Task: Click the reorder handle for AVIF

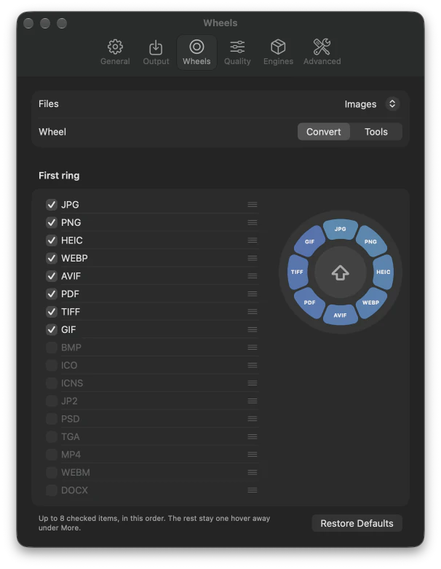Action: pyautogui.click(x=253, y=276)
